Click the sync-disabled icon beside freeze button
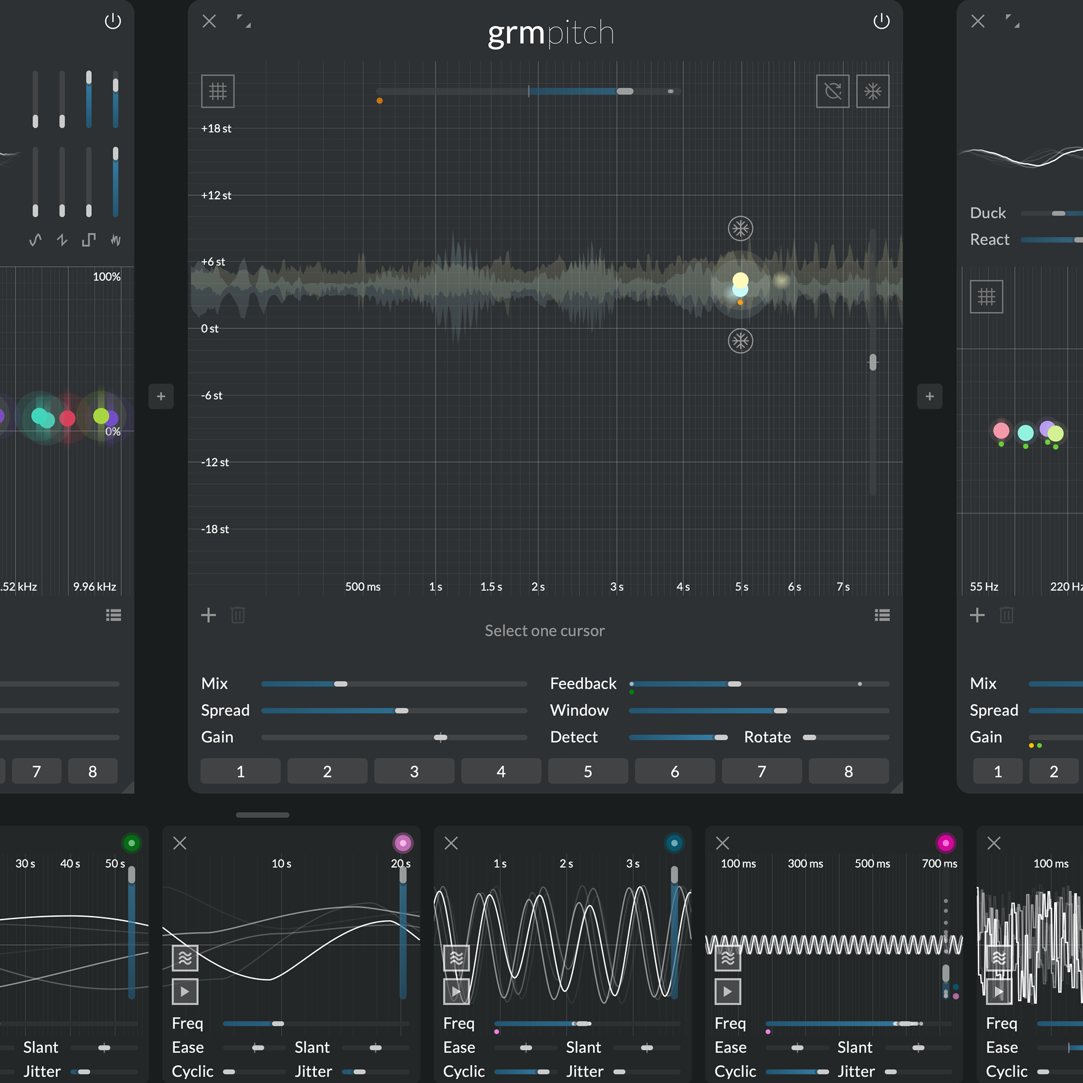 [x=832, y=91]
